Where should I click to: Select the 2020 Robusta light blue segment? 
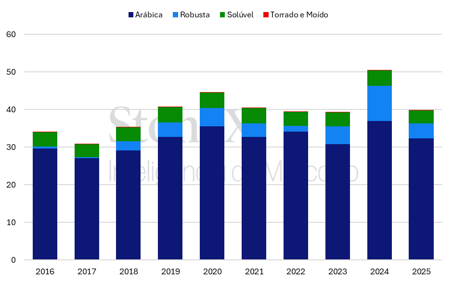(x=212, y=117)
